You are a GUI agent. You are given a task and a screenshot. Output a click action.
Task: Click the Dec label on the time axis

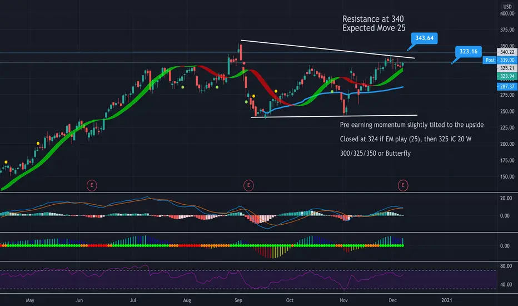[392, 300]
